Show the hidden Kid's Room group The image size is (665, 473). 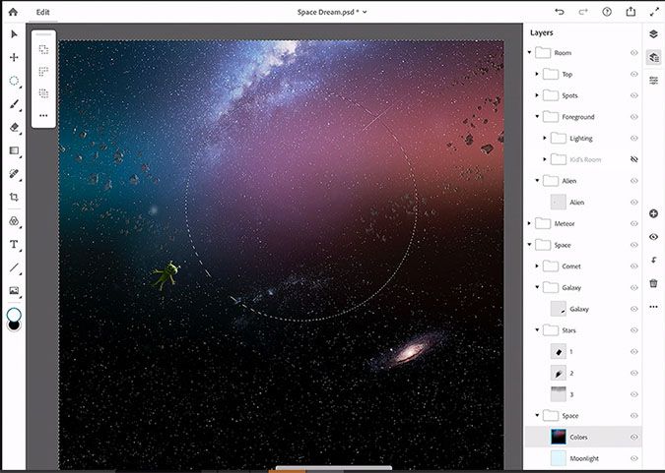634,159
